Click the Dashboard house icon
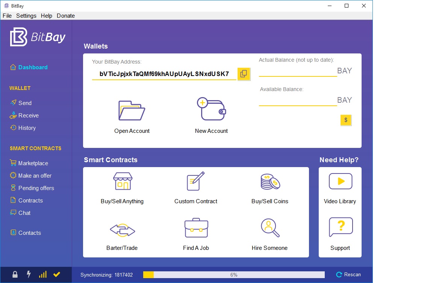This screenshot has width=433, height=283. [x=13, y=67]
